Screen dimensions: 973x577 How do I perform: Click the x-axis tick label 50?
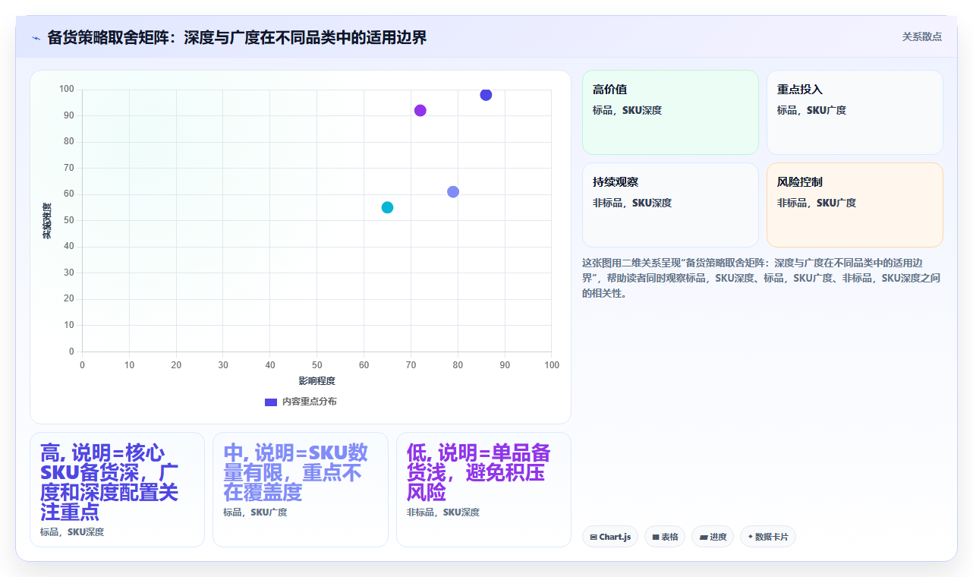pos(316,365)
